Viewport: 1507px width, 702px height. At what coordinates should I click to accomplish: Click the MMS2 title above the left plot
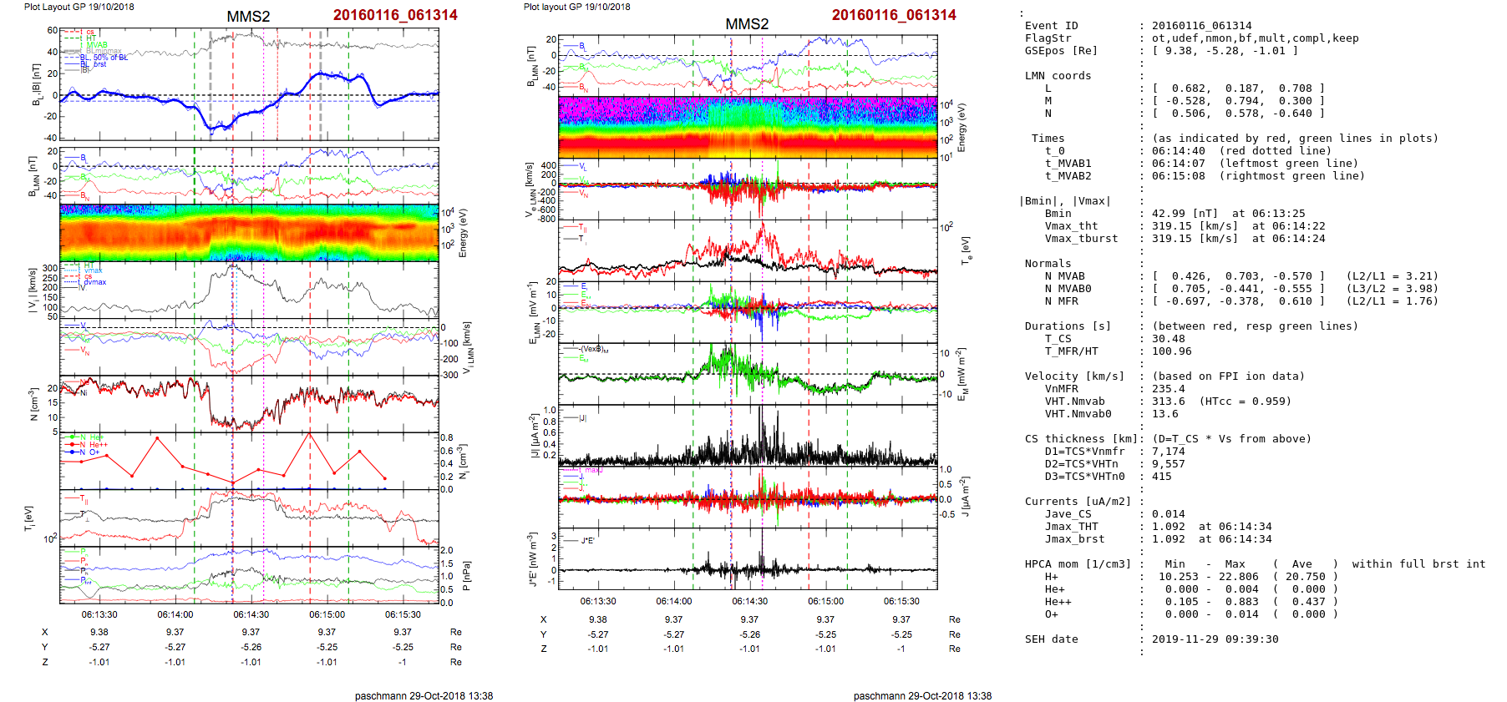[248, 17]
